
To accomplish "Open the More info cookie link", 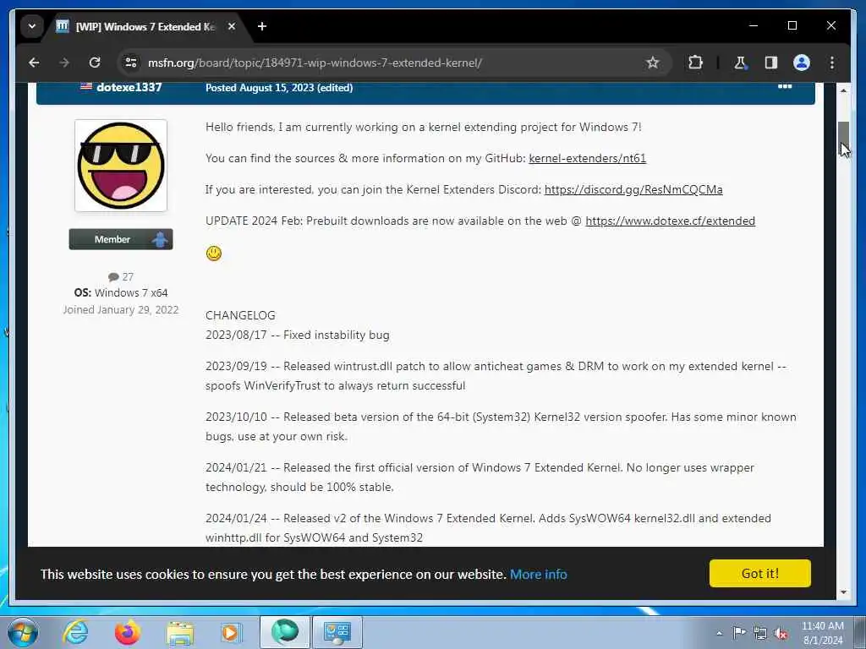I will pos(538,575).
